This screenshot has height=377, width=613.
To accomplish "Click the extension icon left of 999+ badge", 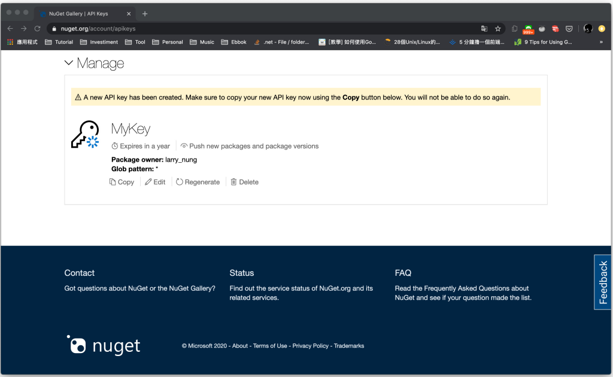I will [514, 29].
